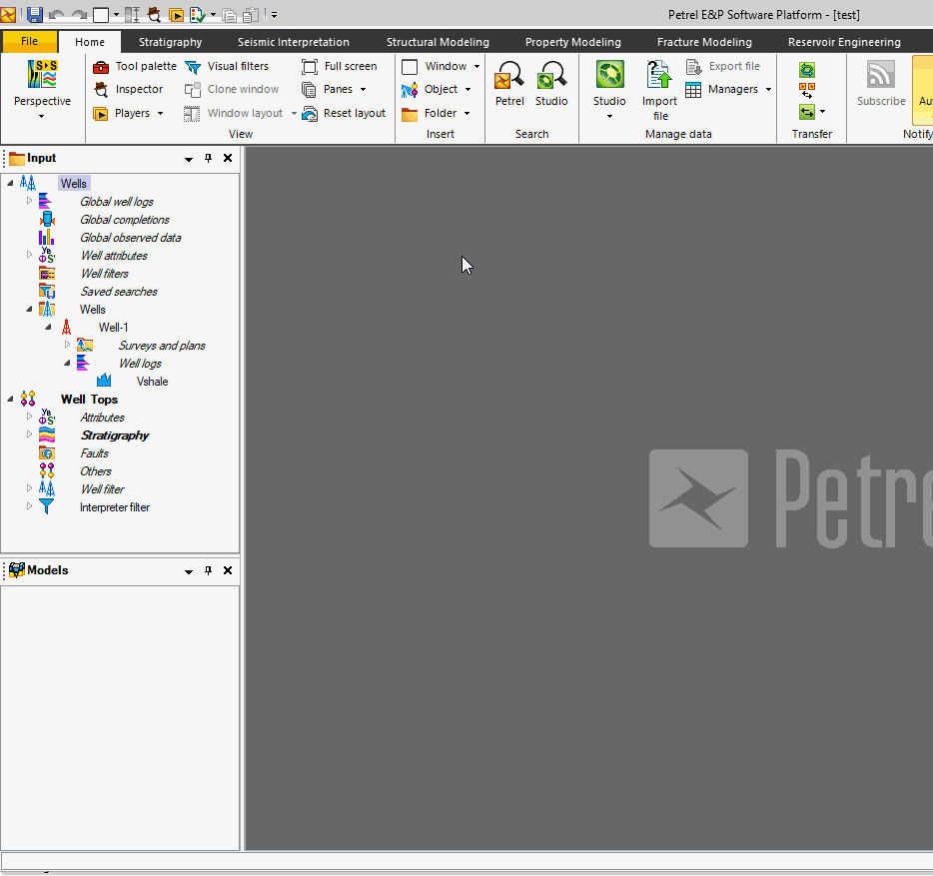The width and height of the screenshot is (933, 876).
Task: Switch to the Structural Modeling ribbon tab
Action: 438,42
